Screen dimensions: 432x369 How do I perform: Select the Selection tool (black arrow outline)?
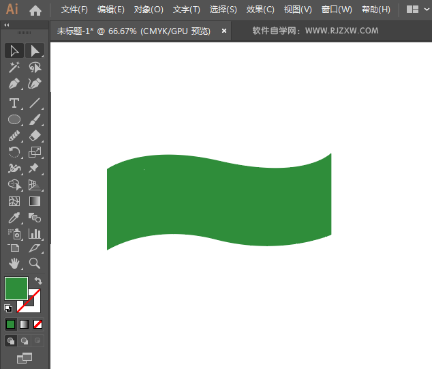pos(14,50)
